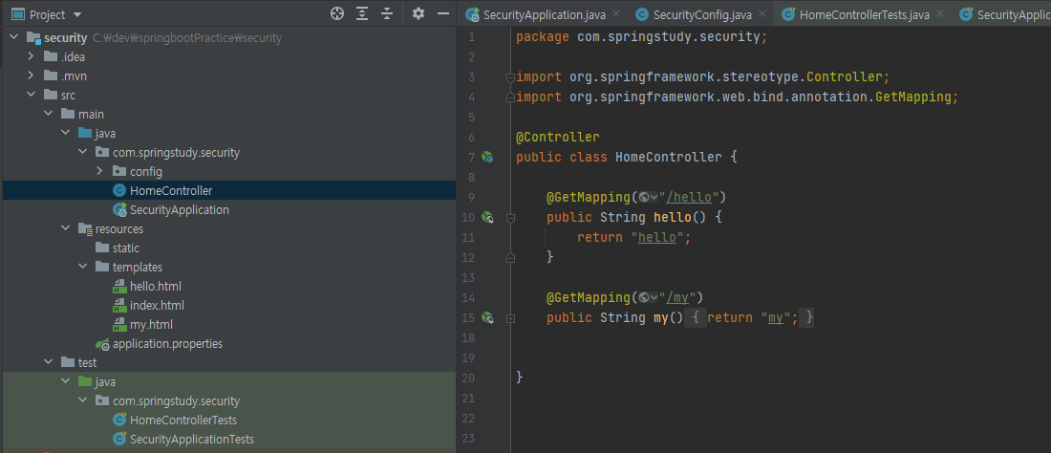Image resolution: width=1051 pixels, height=453 pixels.
Task: Open the Project view dropdown
Action: 76,14
